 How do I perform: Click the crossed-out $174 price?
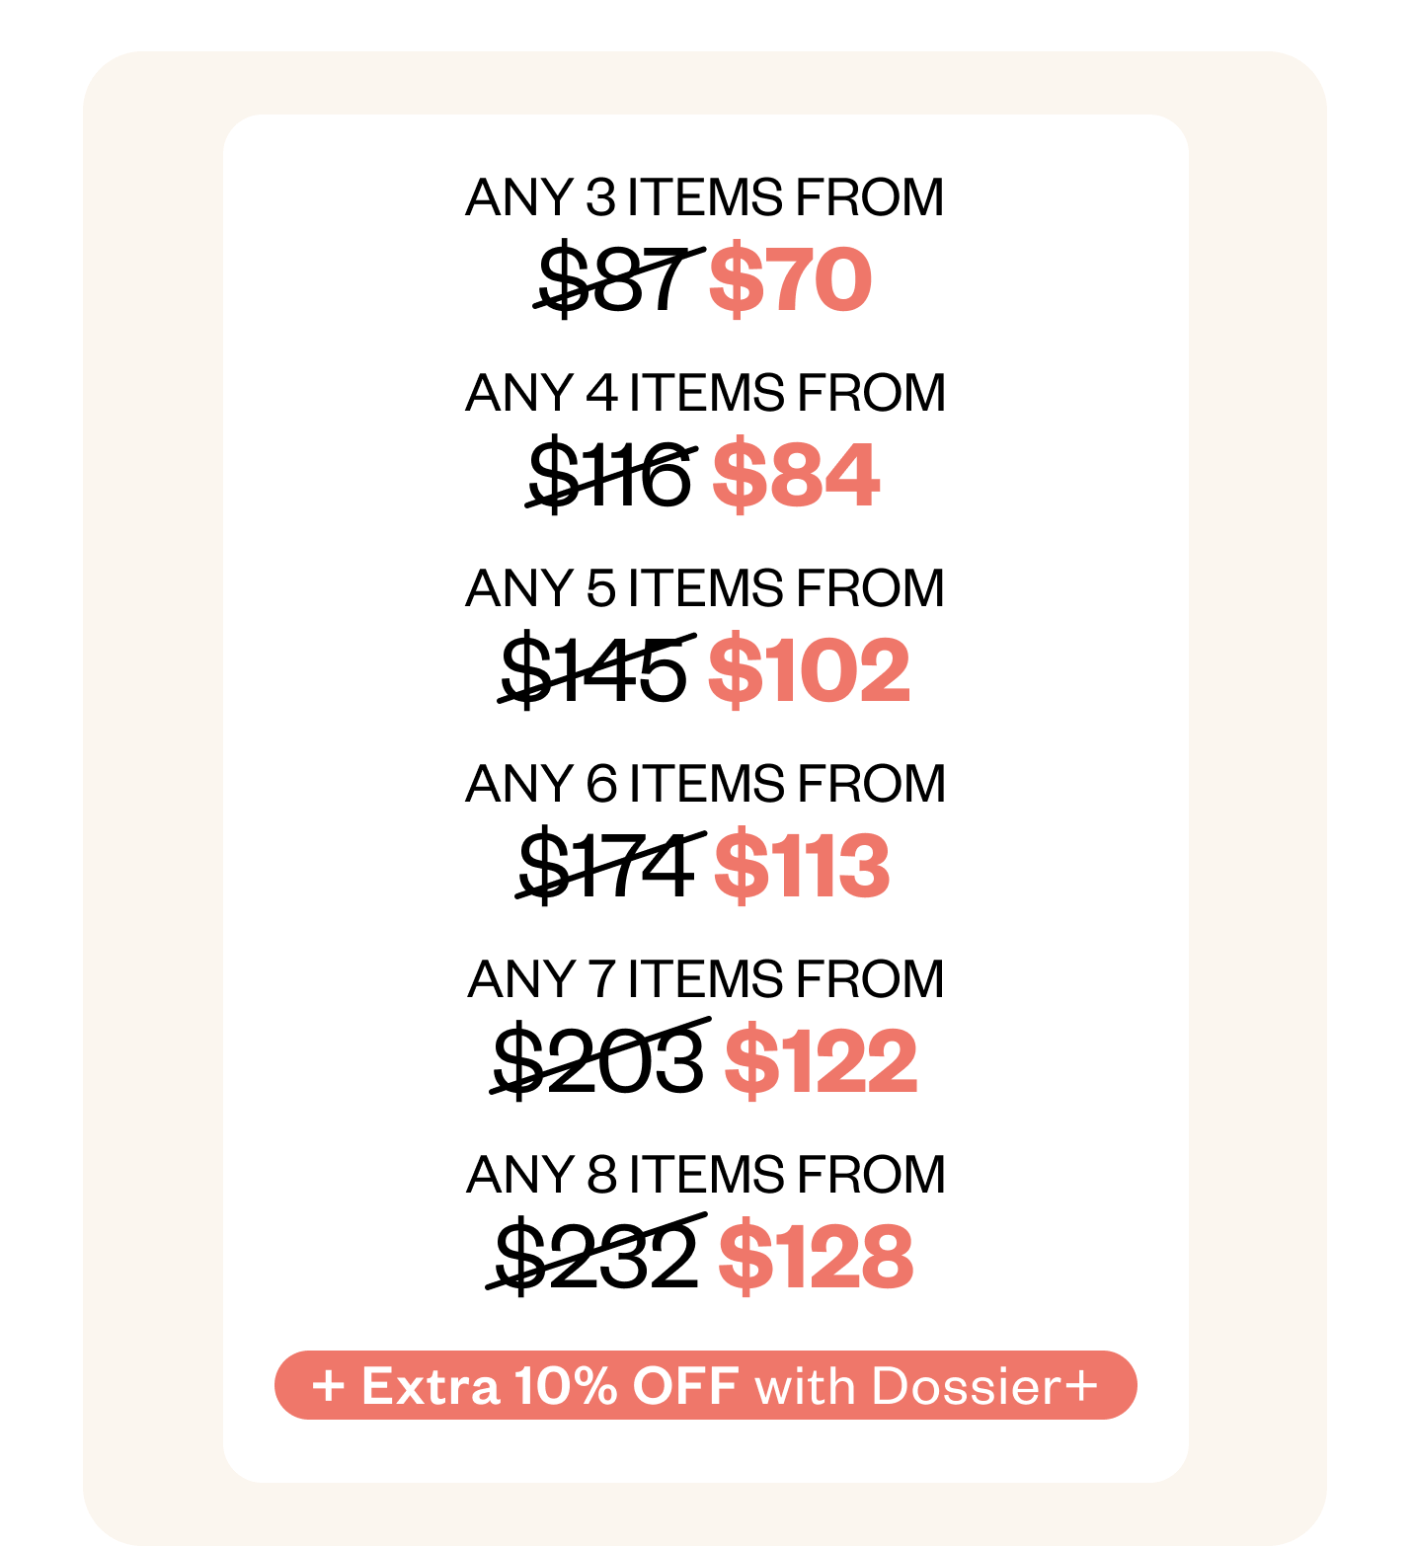point(609,866)
